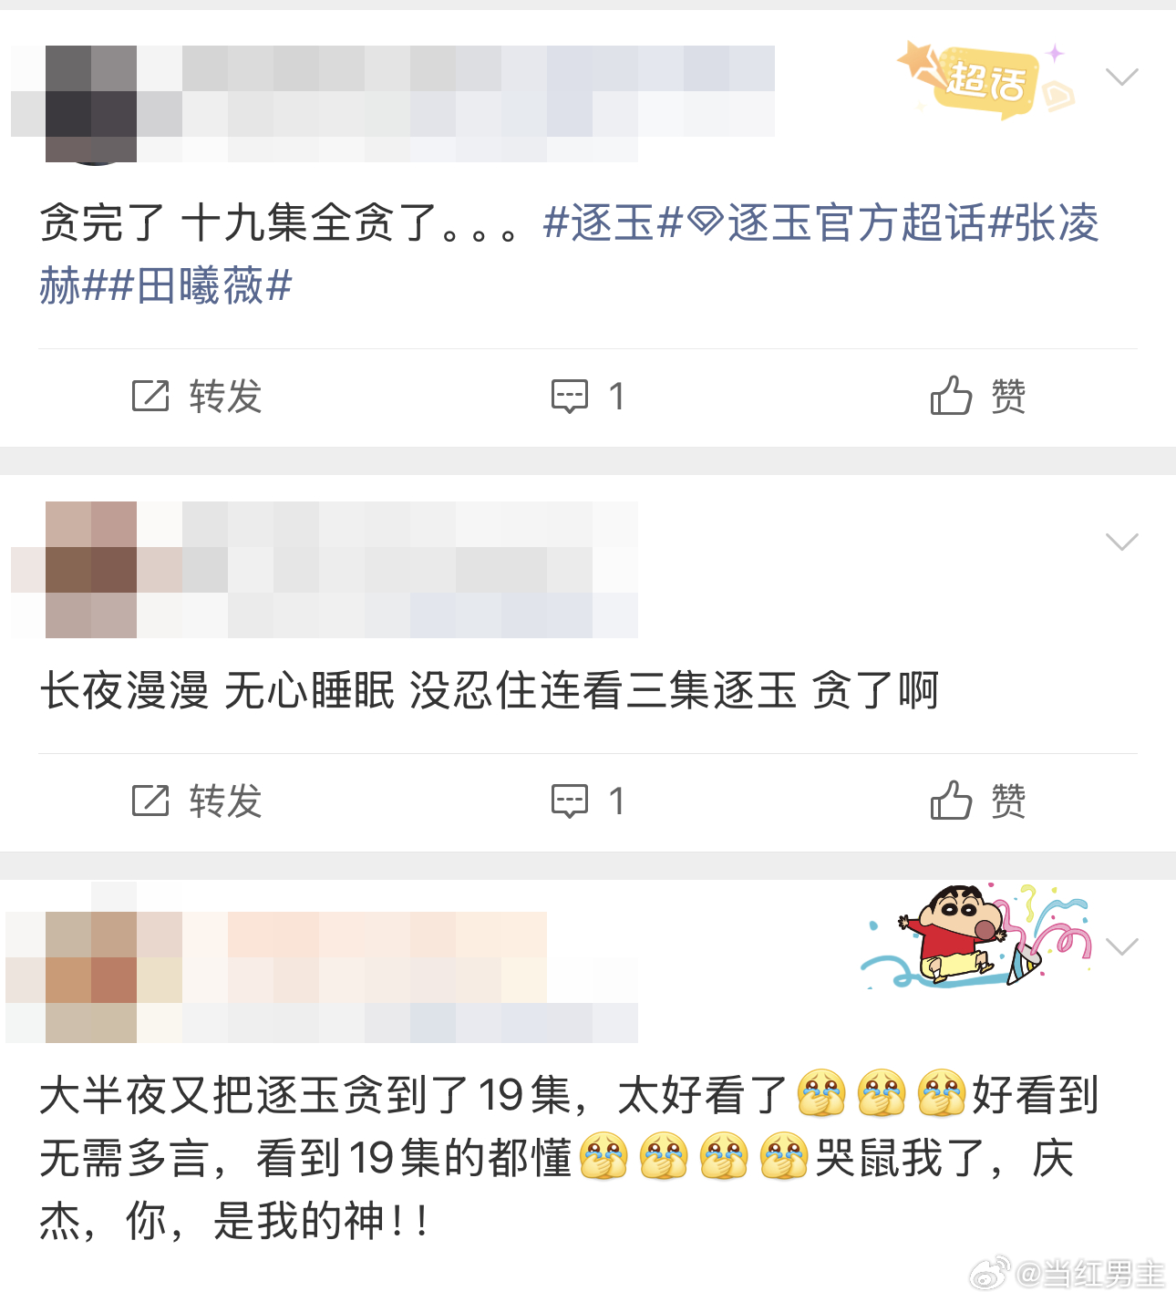Open the 逐玉官方超话 super topic link
This screenshot has height=1302, width=1176.
837,223
